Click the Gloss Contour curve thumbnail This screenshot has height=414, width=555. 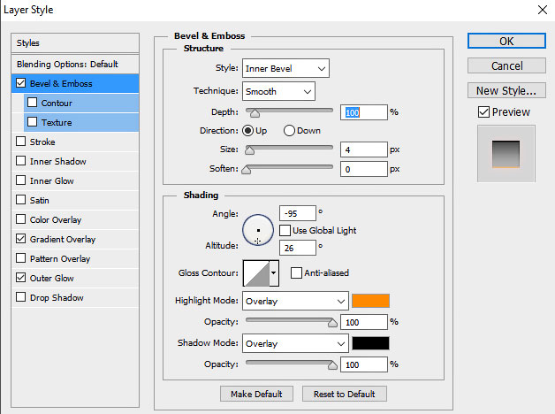(256, 273)
